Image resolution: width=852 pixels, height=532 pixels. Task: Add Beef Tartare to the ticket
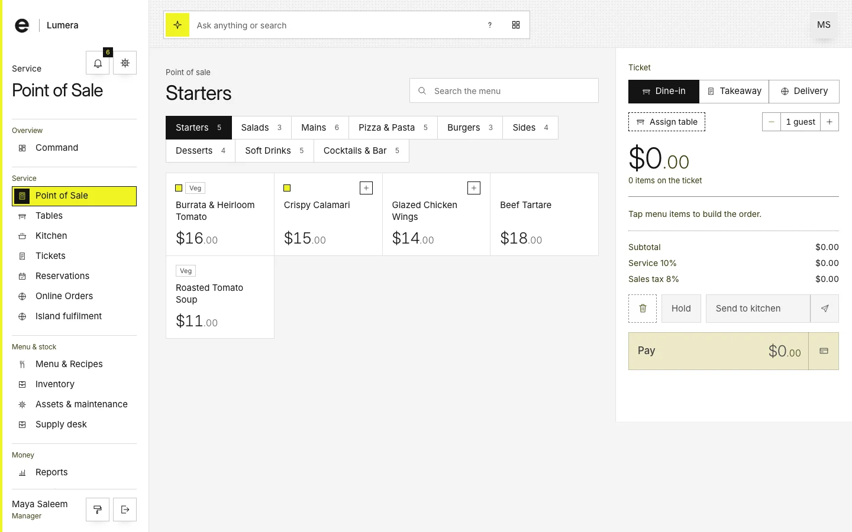pyautogui.click(x=544, y=215)
